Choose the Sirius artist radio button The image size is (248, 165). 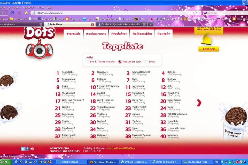point(146,62)
